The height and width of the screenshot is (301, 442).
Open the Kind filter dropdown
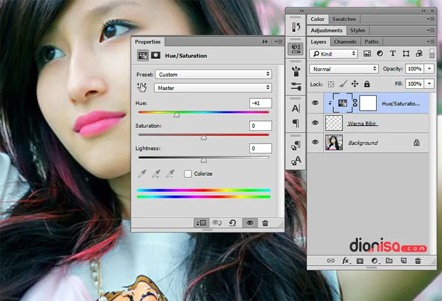tap(334, 53)
